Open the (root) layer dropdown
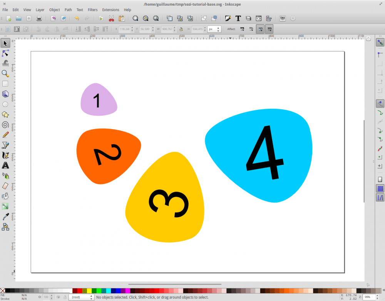This screenshot has height=301, width=385. pyautogui.click(x=81, y=297)
